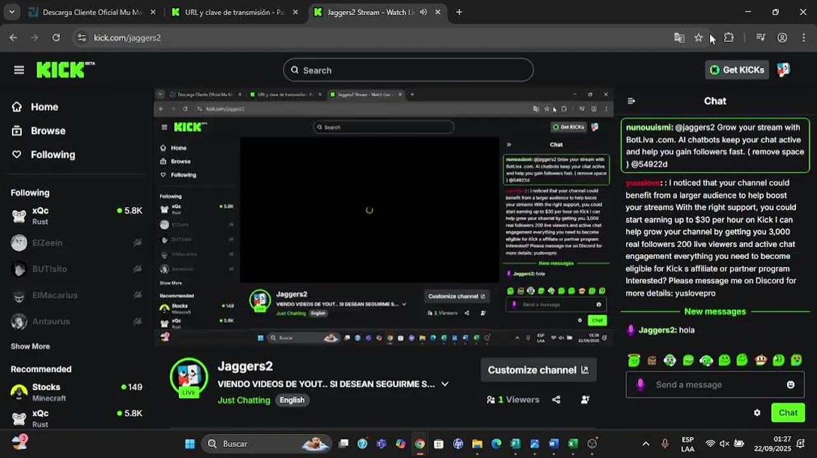The image size is (817, 458).
Task: Open the browser extensions puzzle icon
Action: point(729,38)
